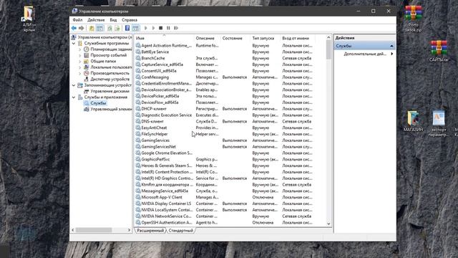
Task: Select the экспорт параметр file on desktop
Action: (x=439, y=123)
